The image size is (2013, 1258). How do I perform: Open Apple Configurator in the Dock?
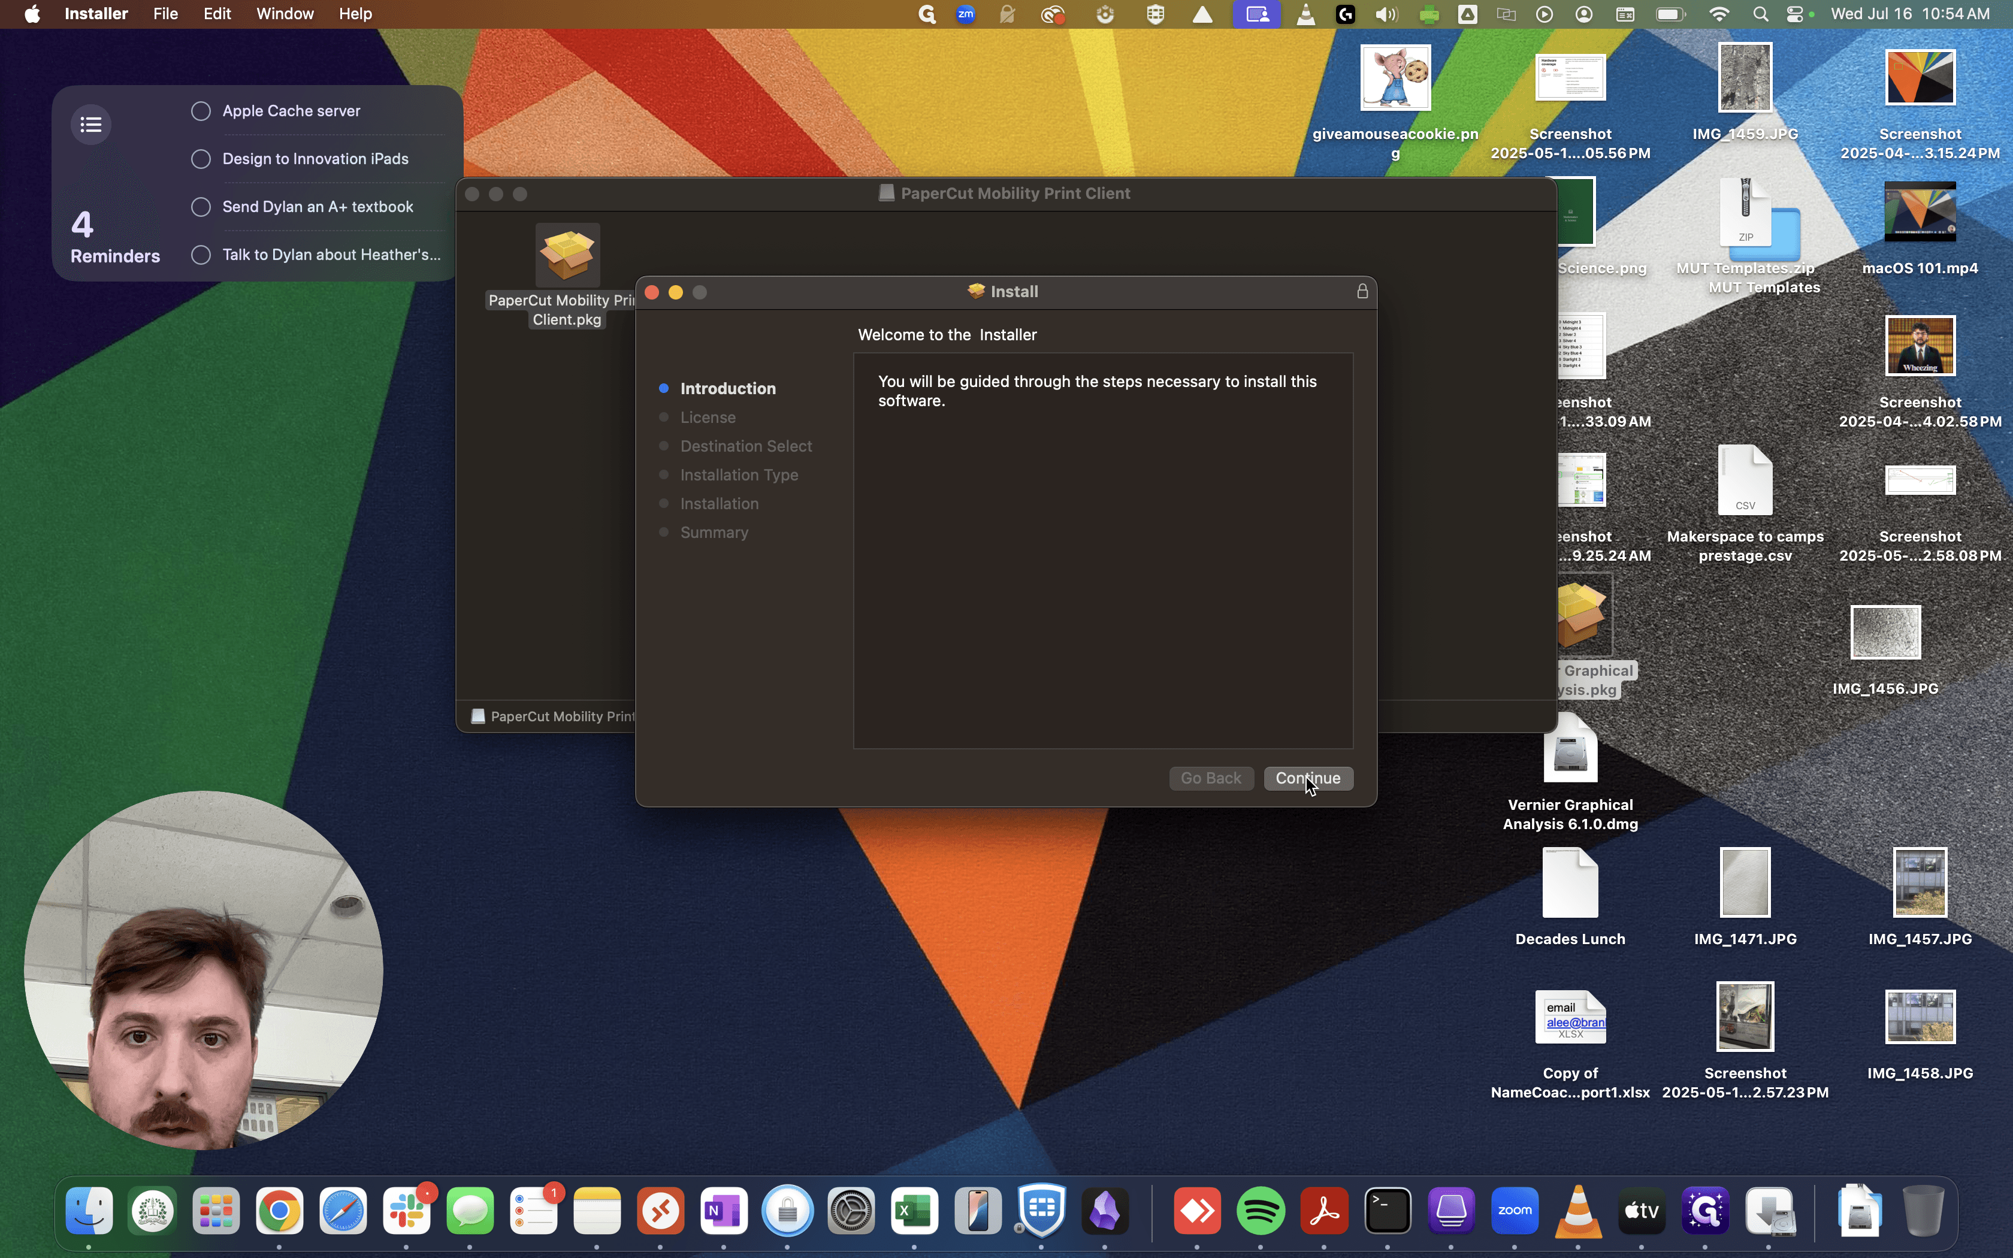(1452, 1211)
